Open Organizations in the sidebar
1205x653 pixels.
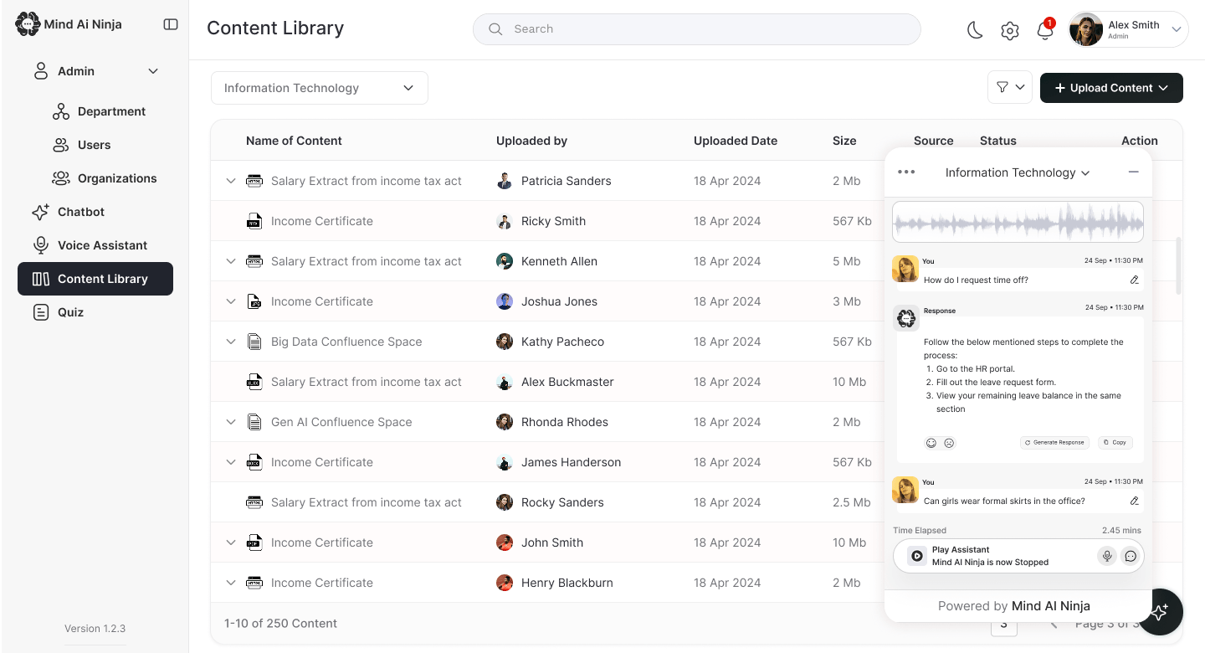tap(105, 178)
